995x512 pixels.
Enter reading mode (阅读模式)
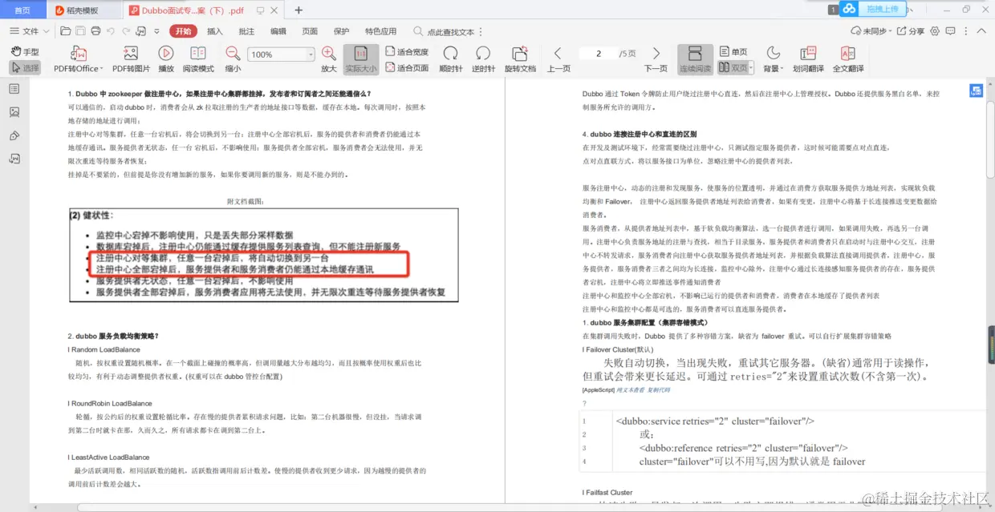pos(197,59)
